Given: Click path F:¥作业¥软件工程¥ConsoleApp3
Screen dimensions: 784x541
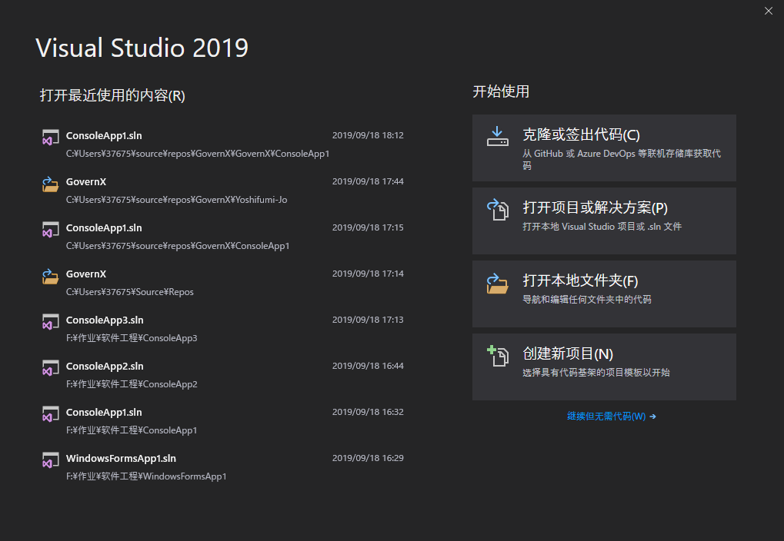Looking at the screenshot, I should point(132,337).
